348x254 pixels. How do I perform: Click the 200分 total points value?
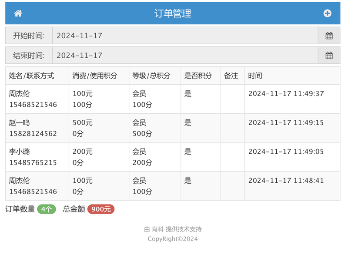[143, 162]
